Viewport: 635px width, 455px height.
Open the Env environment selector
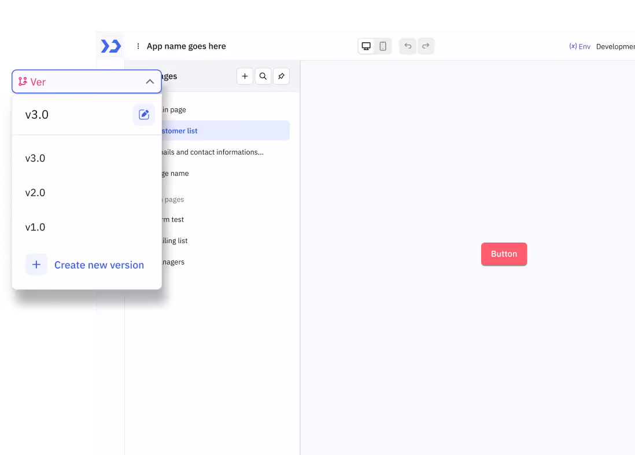(x=579, y=46)
